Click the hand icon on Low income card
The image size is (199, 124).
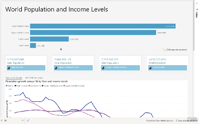coord(150,68)
